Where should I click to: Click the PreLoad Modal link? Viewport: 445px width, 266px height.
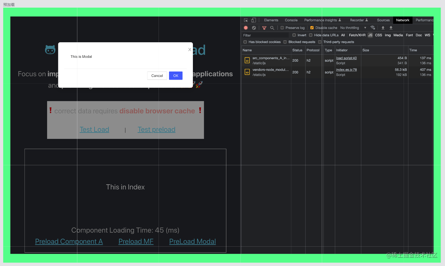point(193,242)
